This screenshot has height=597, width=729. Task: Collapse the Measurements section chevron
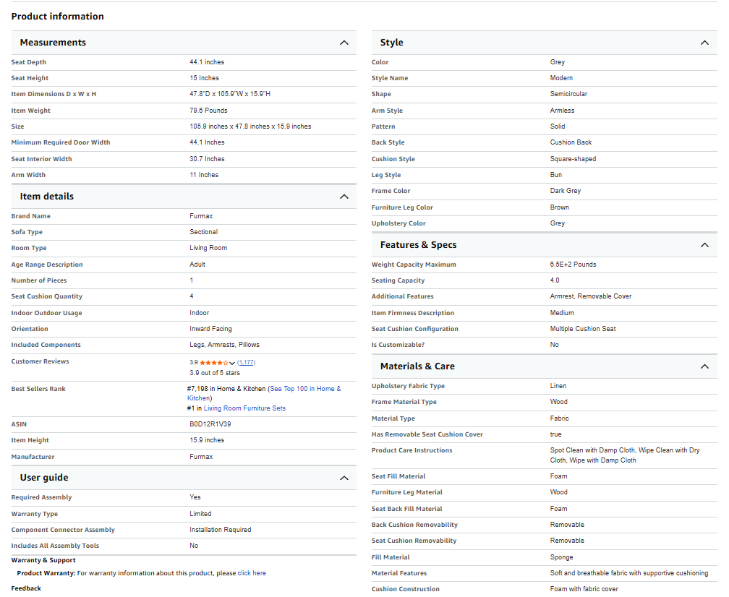pyautogui.click(x=344, y=43)
